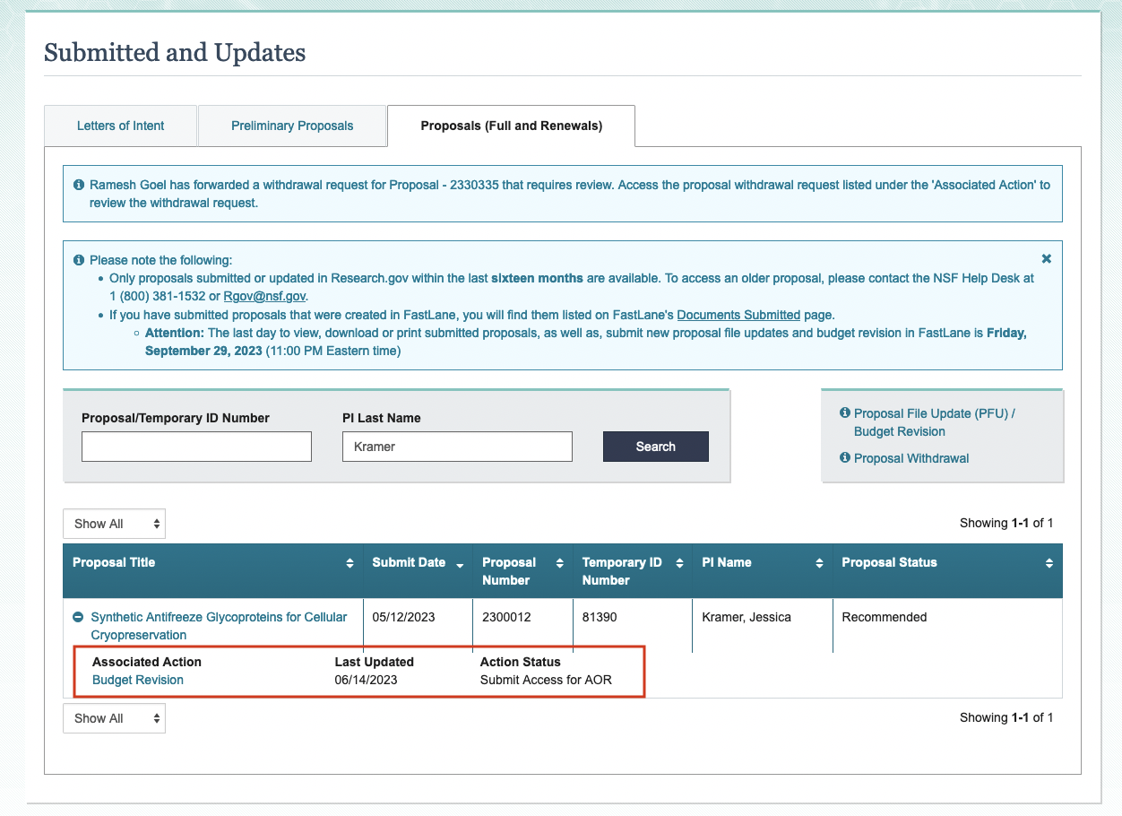Click info icon beside Proposal Withdrawal

pos(844,458)
